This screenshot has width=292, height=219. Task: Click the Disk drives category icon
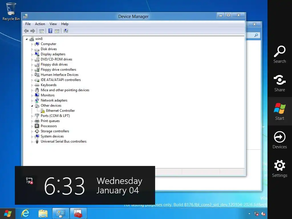[x=37, y=49]
